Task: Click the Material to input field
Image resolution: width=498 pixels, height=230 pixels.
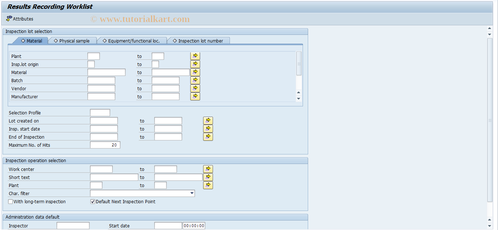Action: point(171,72)
